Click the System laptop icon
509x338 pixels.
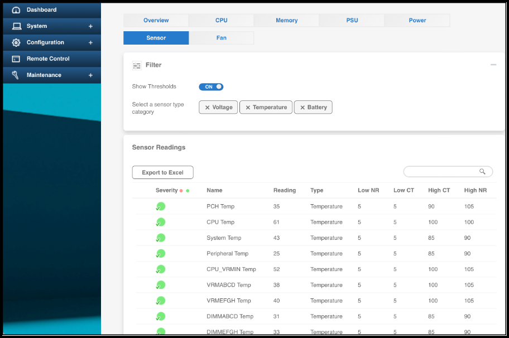point(17,26)
